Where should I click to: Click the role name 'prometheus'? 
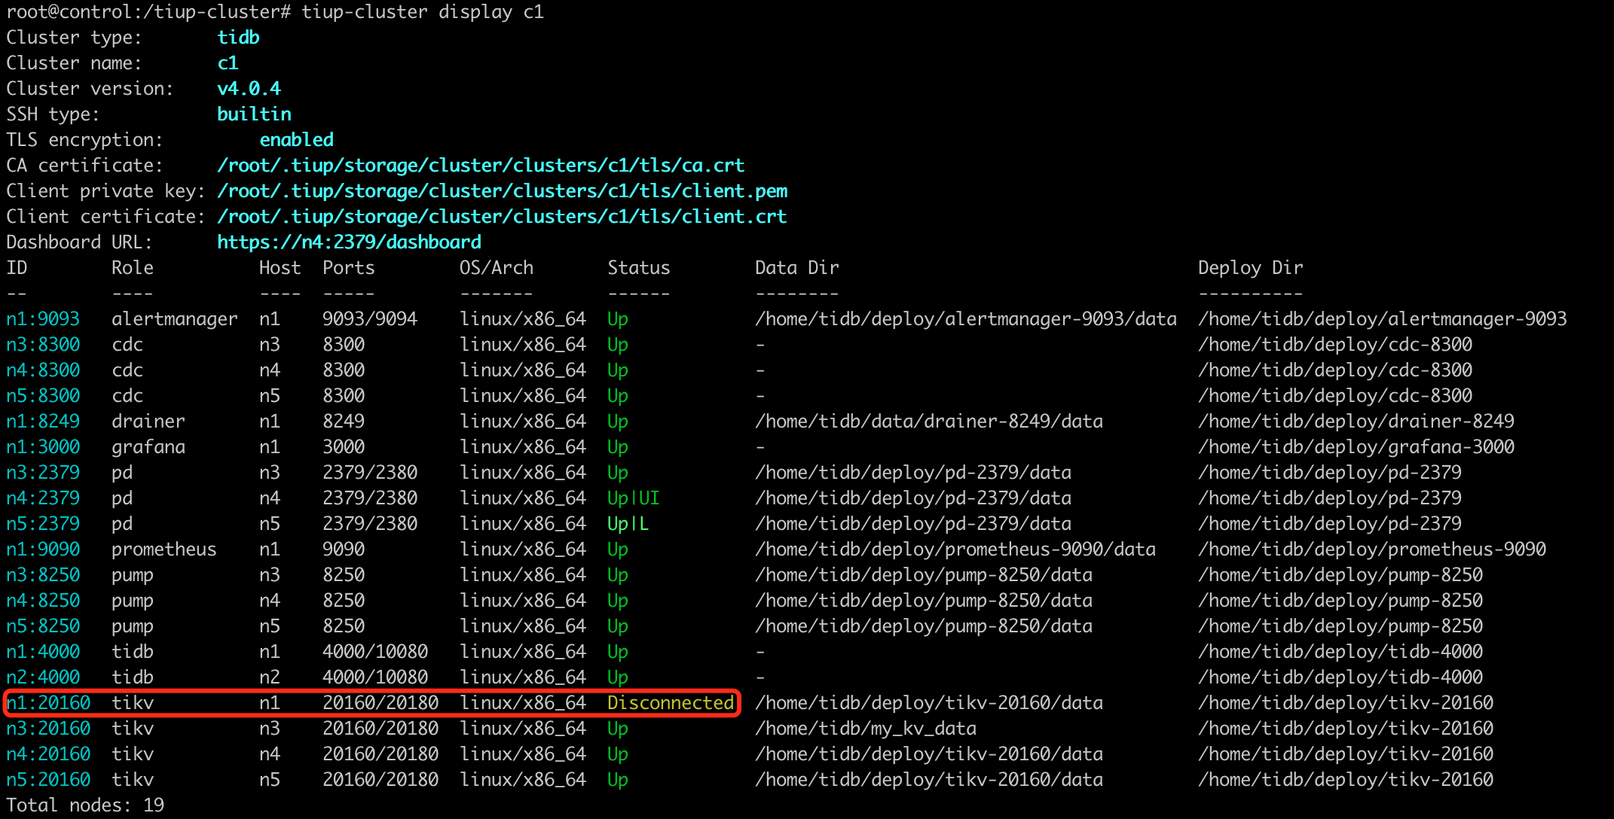pyautogui.click(x=164, y=550)
